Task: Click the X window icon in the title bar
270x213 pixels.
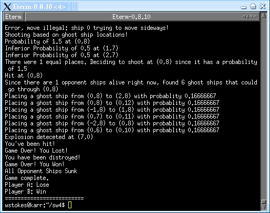Action: point(7,7)
